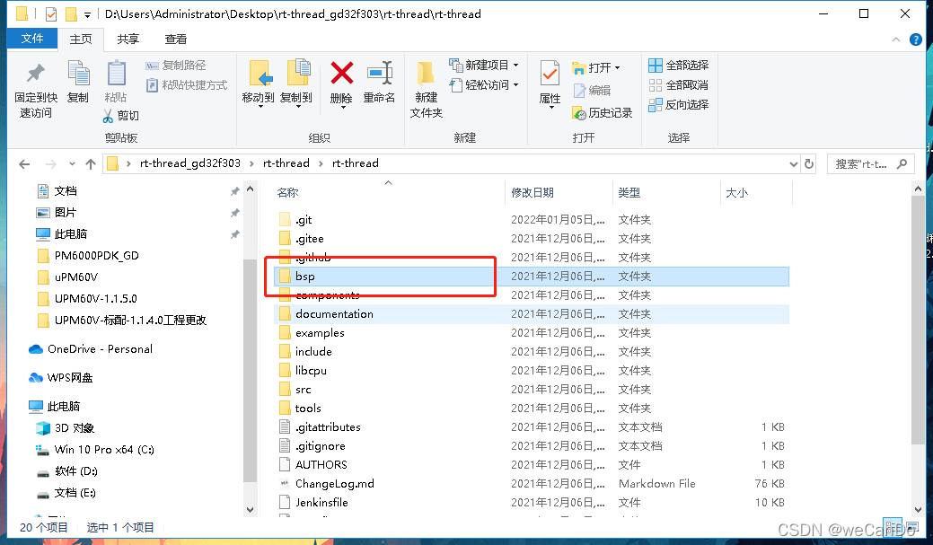Image resolution: width=933 pixels, height=545 pixels.
Task: Click the file list vertical scrollbar
Action: pyautogui.click(x=918, y=321)
